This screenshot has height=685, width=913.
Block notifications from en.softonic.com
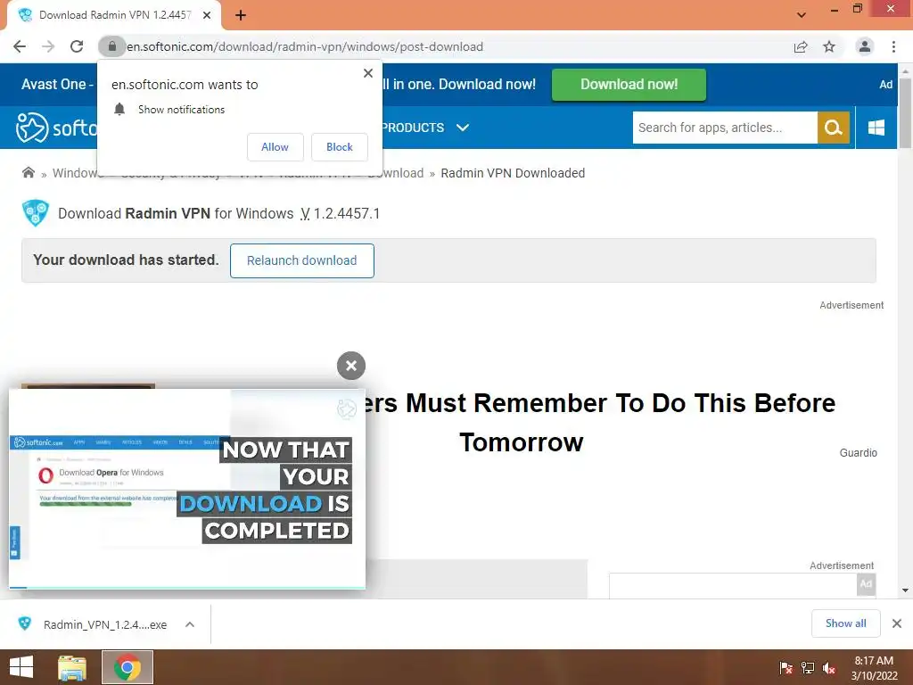coord(340,147)
